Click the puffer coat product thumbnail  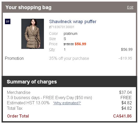point(32,34)
